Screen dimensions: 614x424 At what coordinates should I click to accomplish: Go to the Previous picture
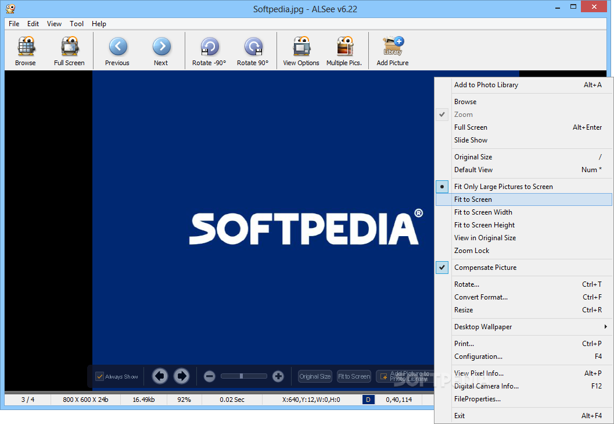[x=117, y=51]
